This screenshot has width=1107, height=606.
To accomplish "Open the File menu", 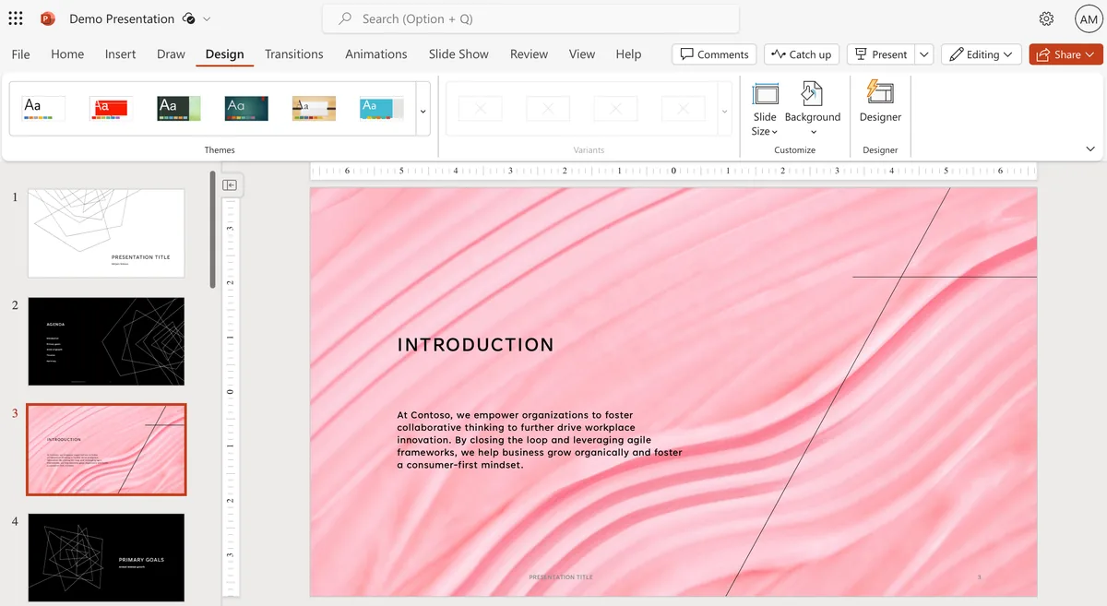I will 20,54.
